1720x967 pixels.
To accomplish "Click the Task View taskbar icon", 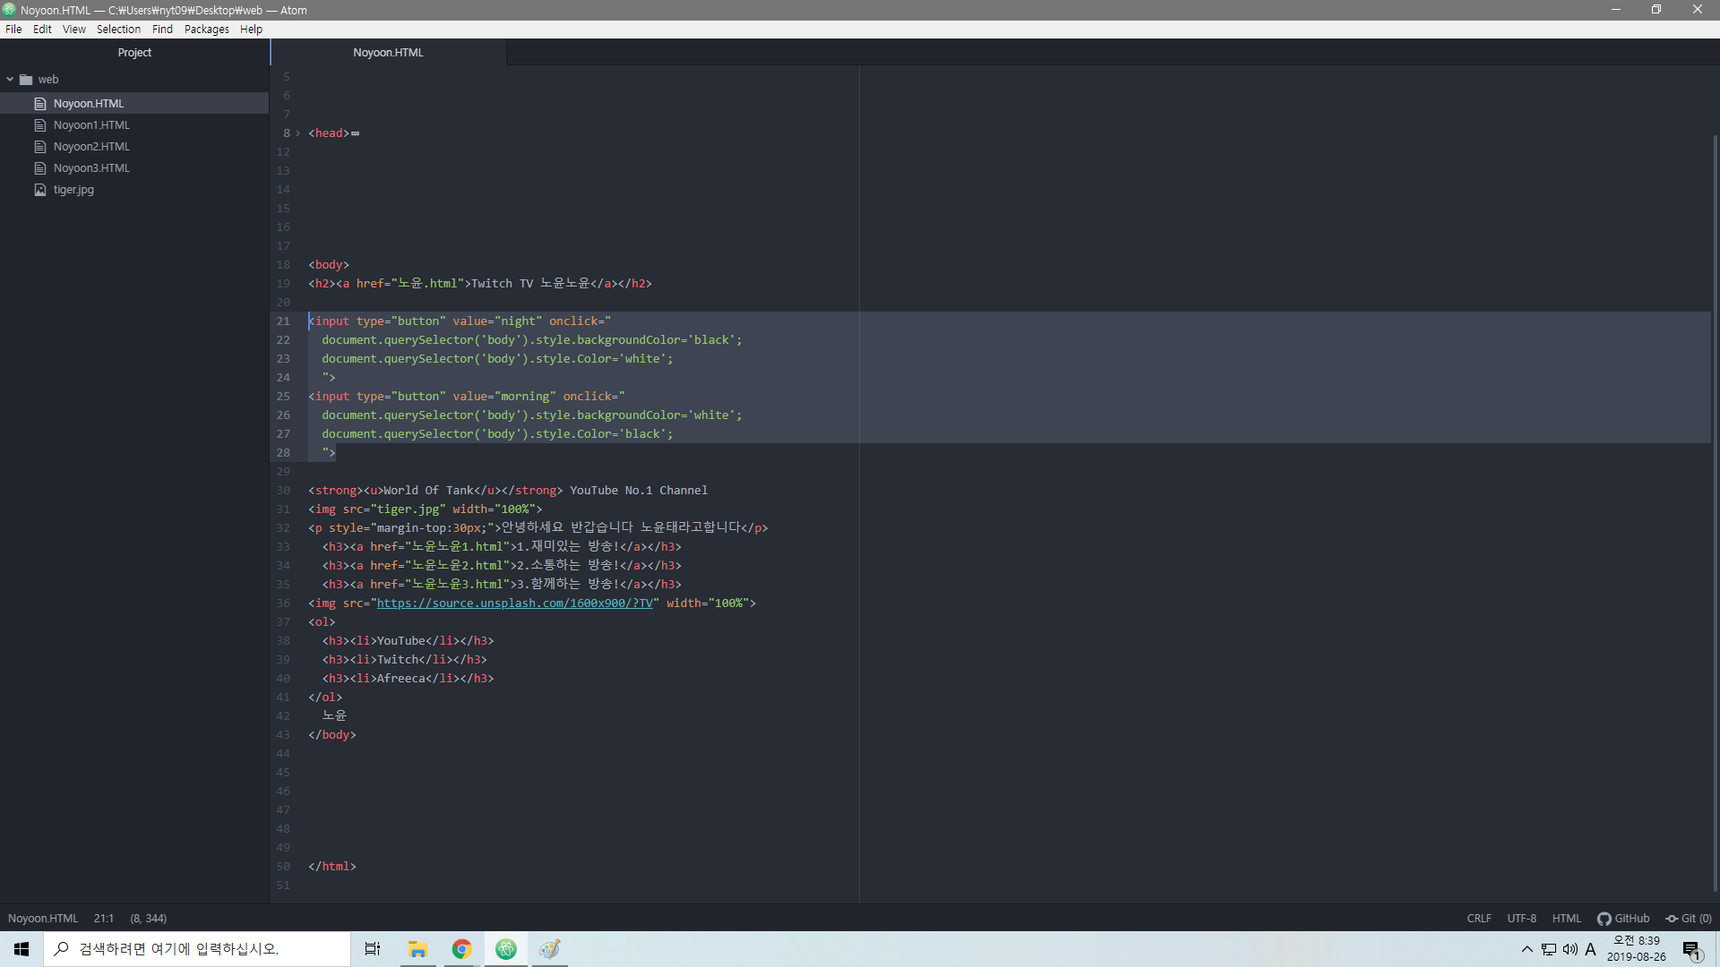I will 373,949.
